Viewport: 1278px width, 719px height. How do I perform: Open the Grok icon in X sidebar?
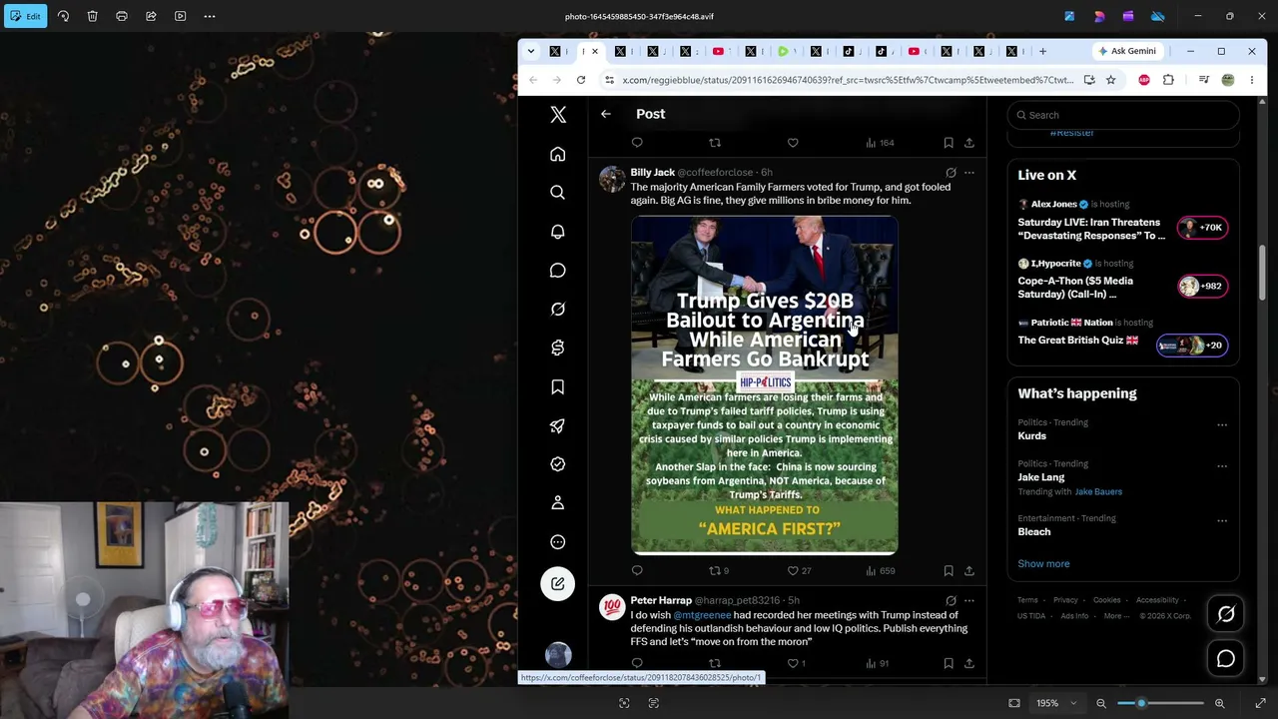click(x=558, y=310)
